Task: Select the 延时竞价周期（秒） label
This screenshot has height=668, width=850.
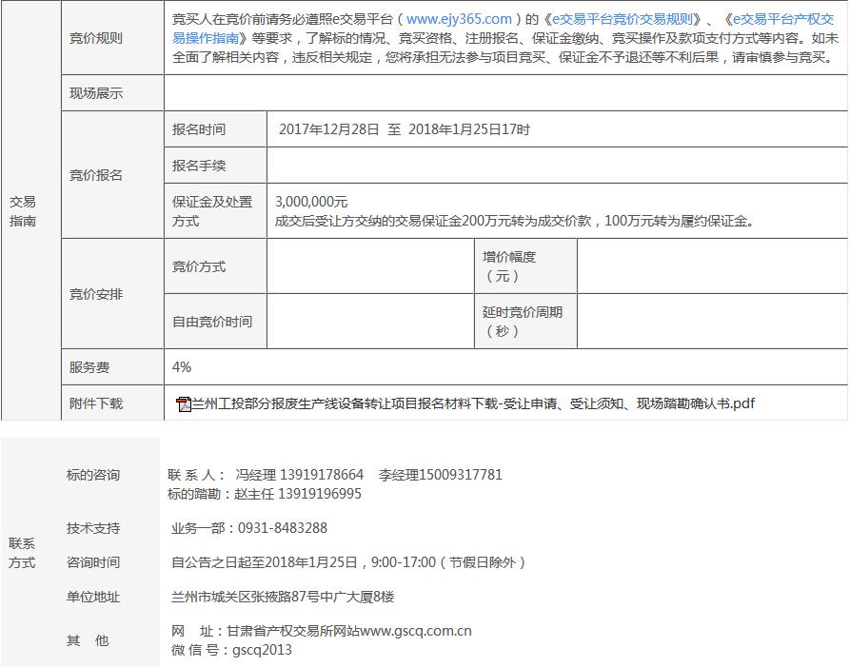Action: (523, 322)
